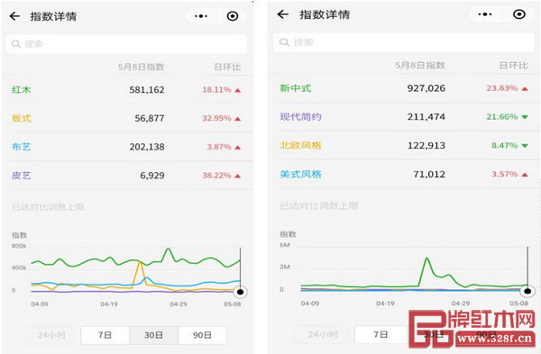The image size is (541, 354).
Task: Click the 211,474 index value
Action: click(426, 117)
